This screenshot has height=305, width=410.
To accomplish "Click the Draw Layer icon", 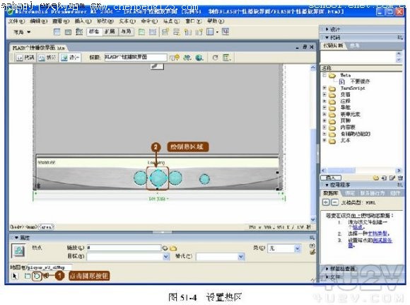I will tap(79, 32).
